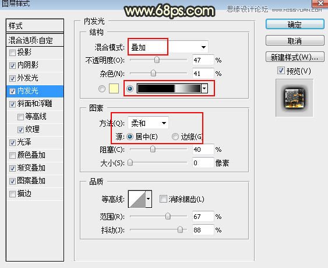Toggle the 投影 checkbox
The image size is (328, 268).
[12, 53]
